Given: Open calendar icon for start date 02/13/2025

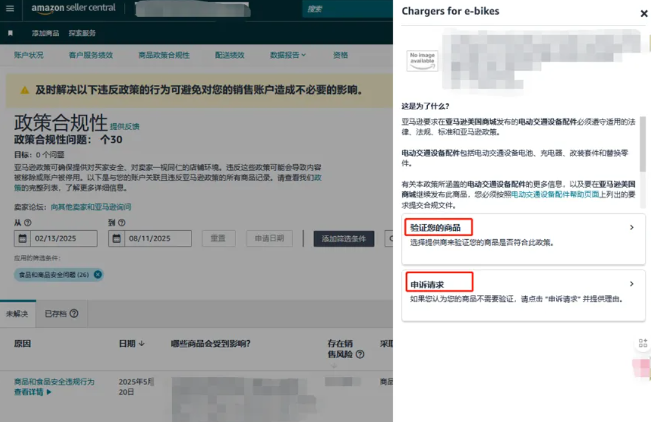Looking at the screenshot, I should (x=22, y=239).
